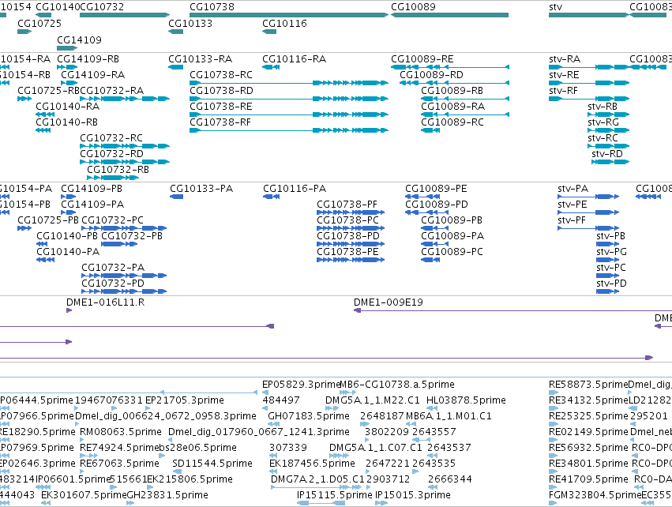
Task: Click the stv-RA transcript
Action: pyautogui.click(x=589, y=67)
